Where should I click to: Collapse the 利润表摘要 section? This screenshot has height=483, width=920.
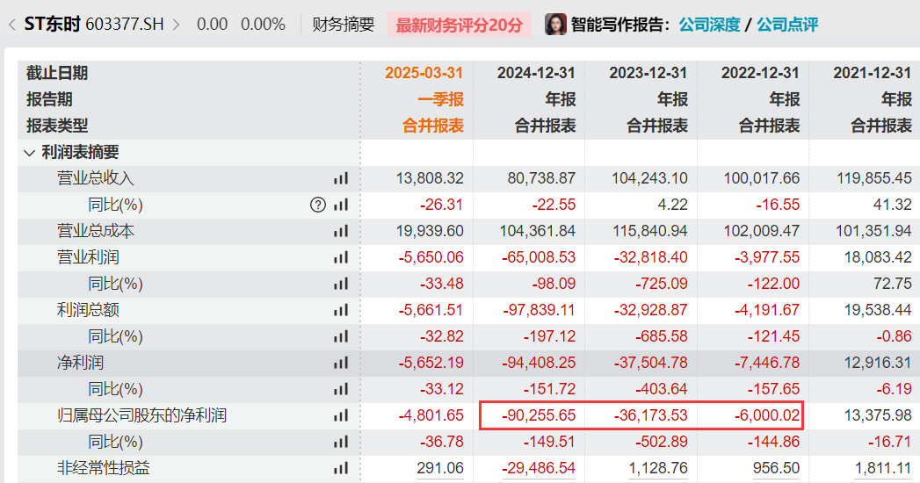click(30, 153)
